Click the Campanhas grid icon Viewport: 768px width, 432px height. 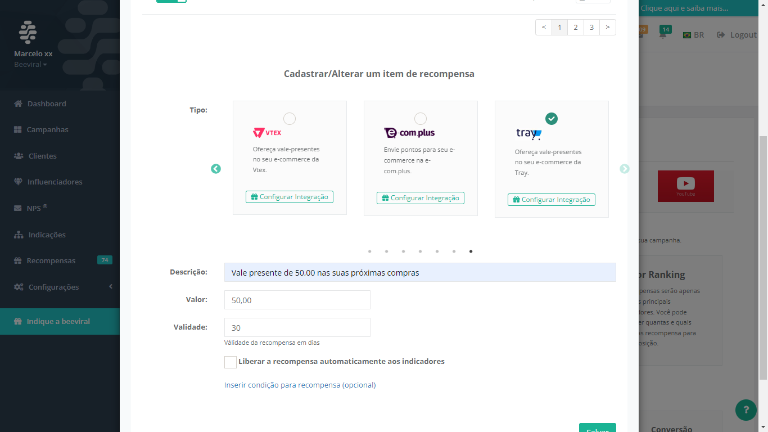(x=18, y=129)
